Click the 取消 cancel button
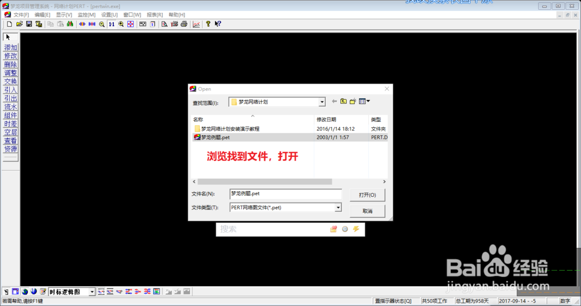The height and width of the screenshot is (306, 581). coord(367,211)
